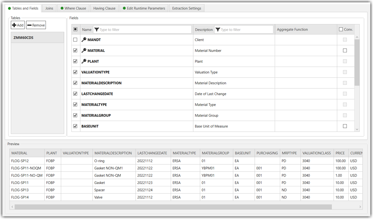Click the right arrow of the Preview scrollbar

click(x=360, y=206)
